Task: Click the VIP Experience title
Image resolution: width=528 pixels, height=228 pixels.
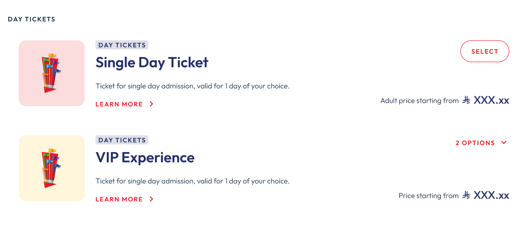Action: pos(145,158)
